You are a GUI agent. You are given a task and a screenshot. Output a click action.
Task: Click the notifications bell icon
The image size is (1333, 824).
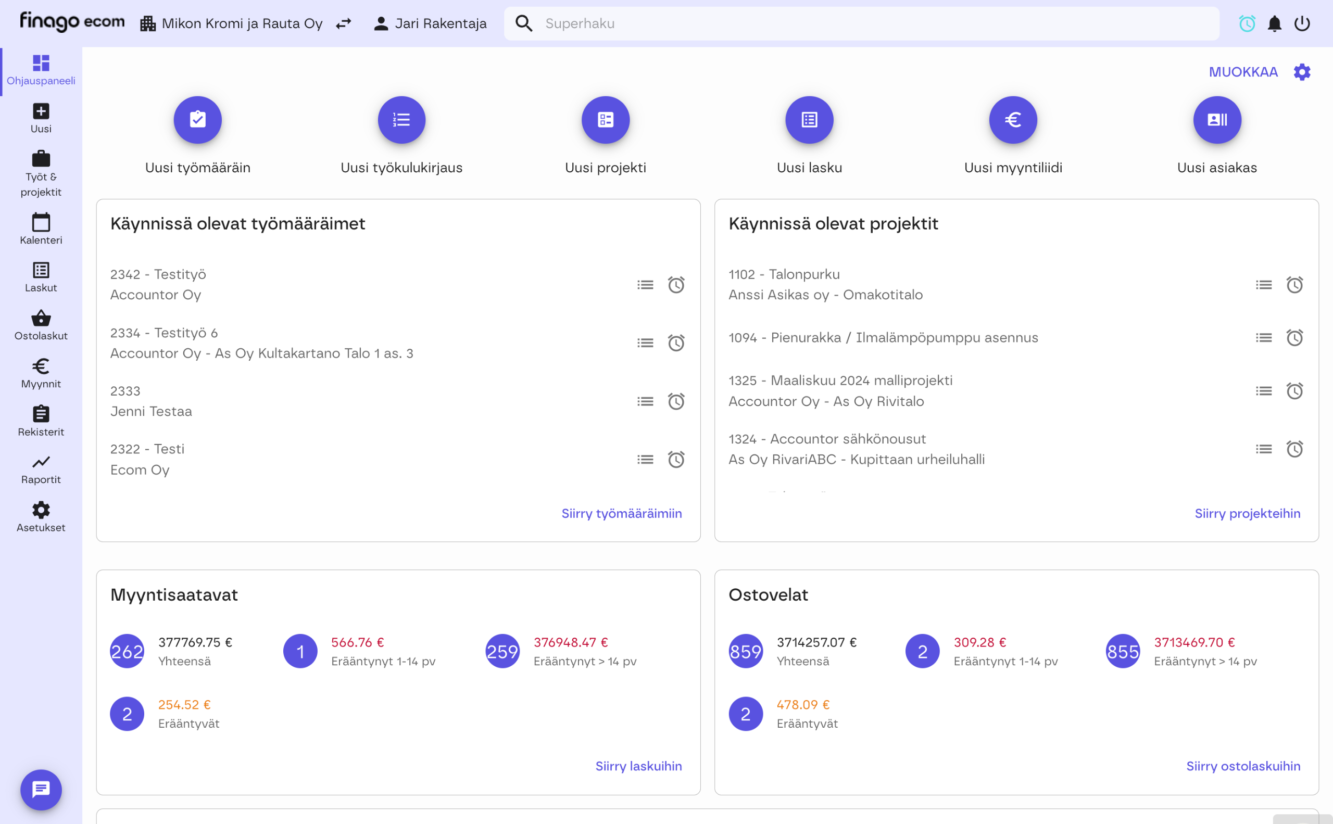1274,23
